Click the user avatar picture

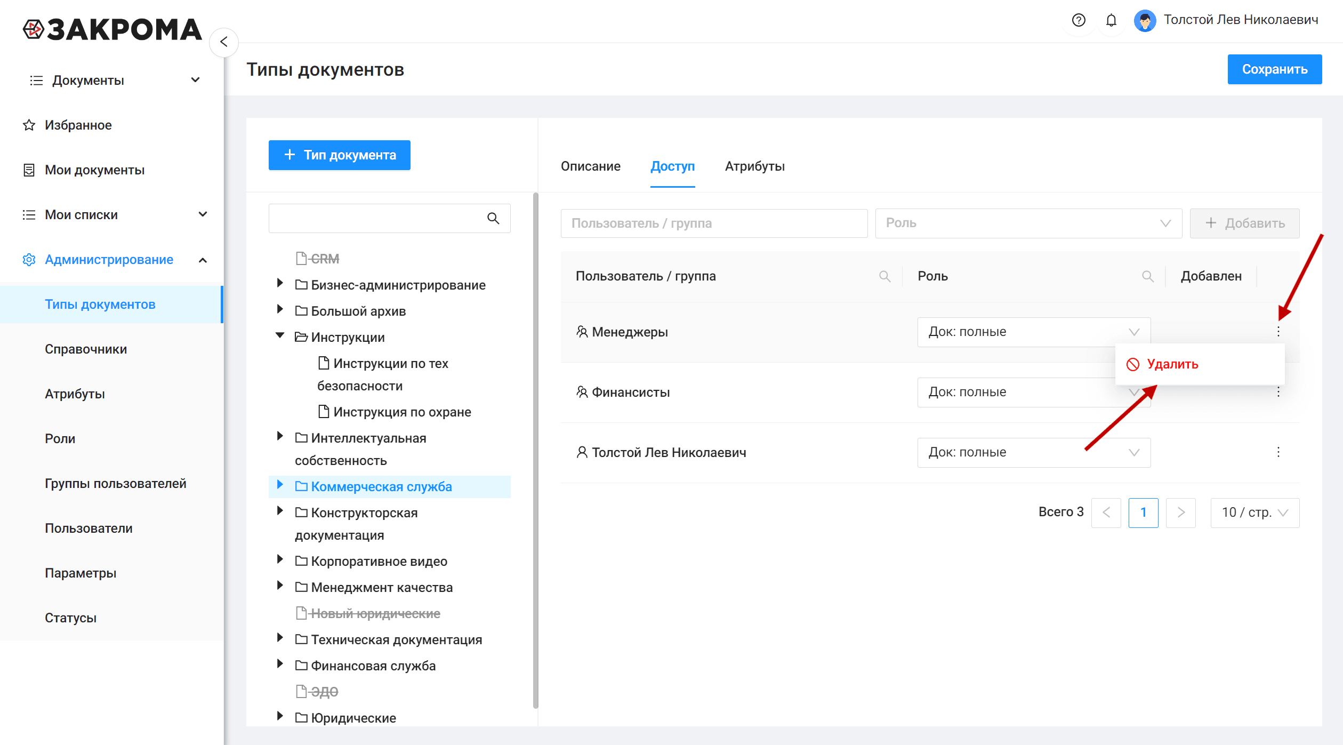[x=1145, y=21]
